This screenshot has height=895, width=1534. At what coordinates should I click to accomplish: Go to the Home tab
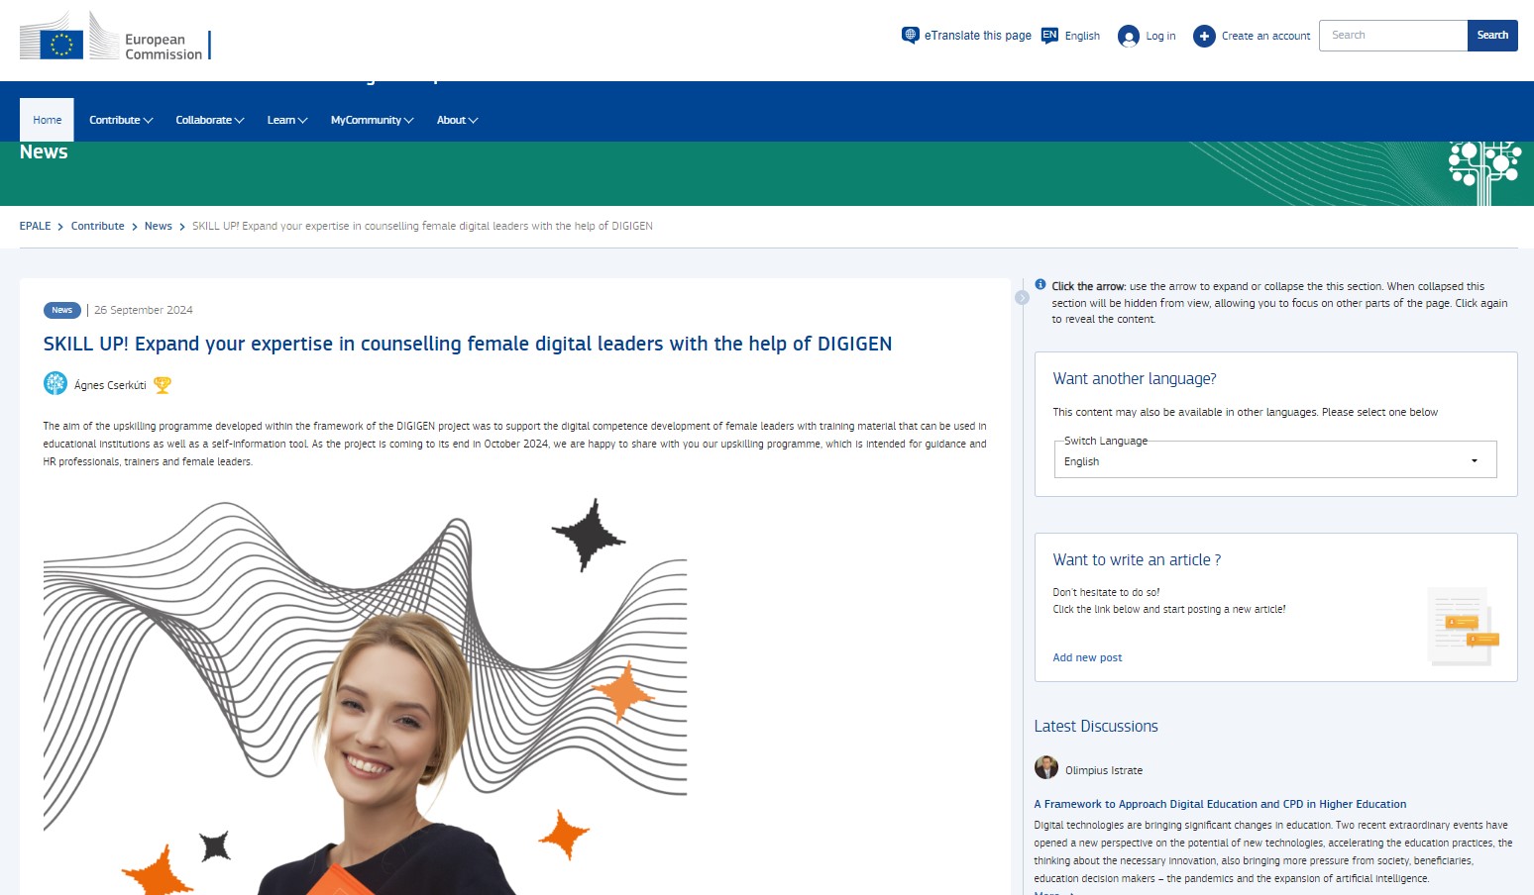click(x=47, y=120)
